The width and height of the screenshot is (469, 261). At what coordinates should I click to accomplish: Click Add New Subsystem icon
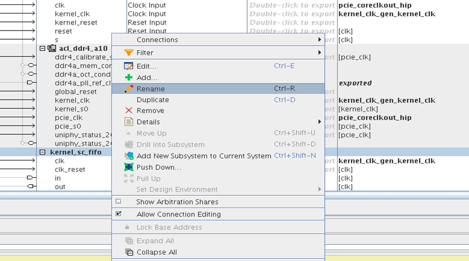(129, 156)
